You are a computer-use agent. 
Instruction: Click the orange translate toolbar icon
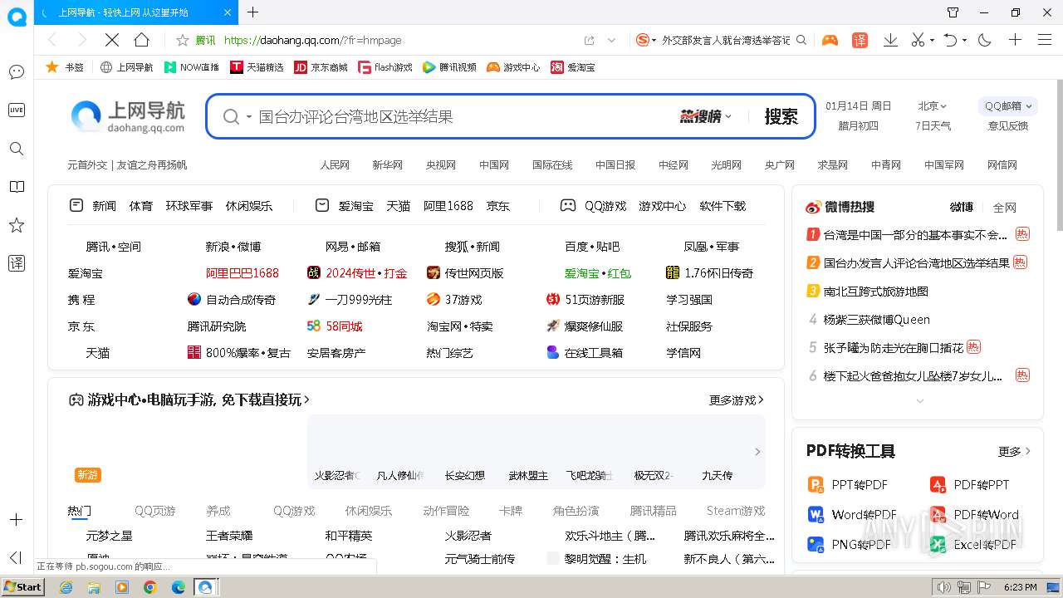click(860, 40)
